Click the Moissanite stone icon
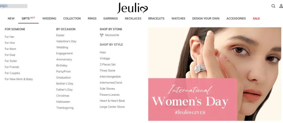Screen dimensions: 283x123 [x=102, y=35]
